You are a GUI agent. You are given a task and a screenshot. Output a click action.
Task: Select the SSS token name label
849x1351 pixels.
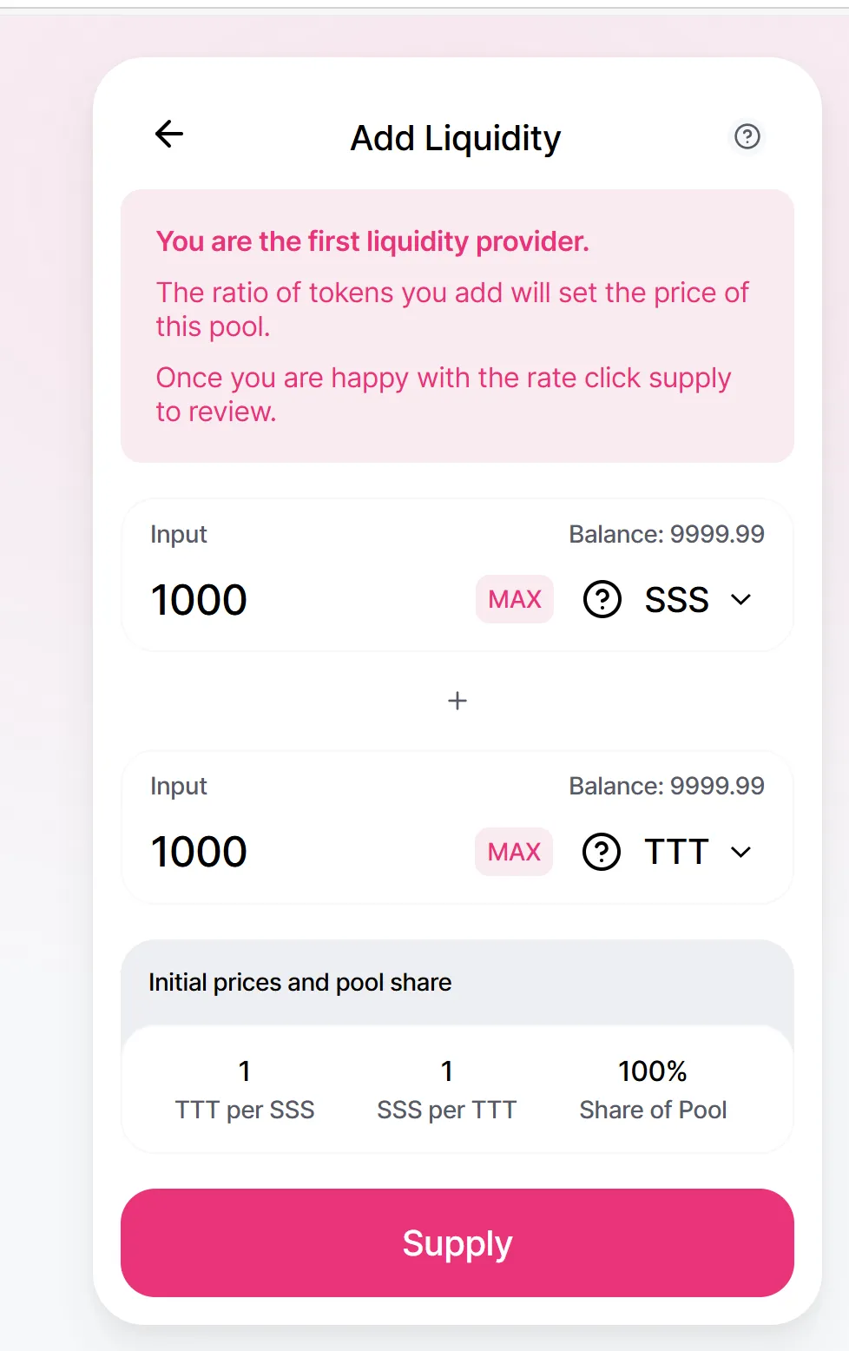[x=676, y=599]
